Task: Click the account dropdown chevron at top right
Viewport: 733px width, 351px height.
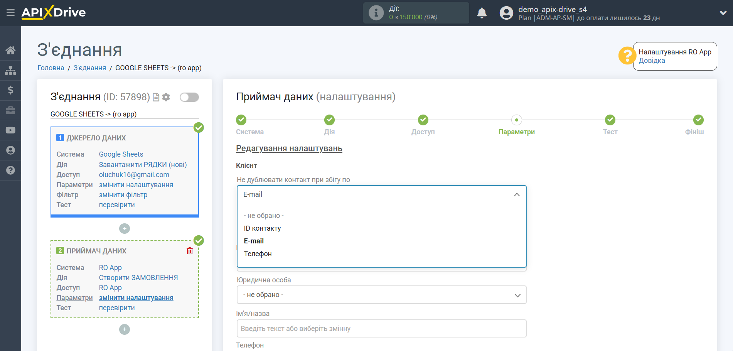Action: click(723, 13)
